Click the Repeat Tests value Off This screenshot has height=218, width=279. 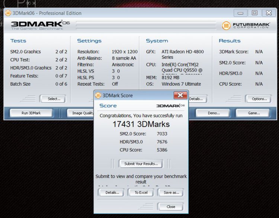pos(115,84)
